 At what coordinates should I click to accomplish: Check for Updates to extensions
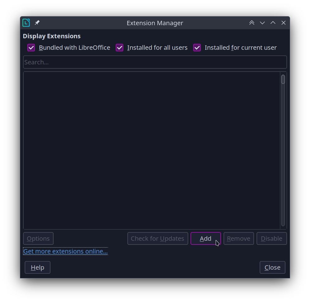coord(157,239)
